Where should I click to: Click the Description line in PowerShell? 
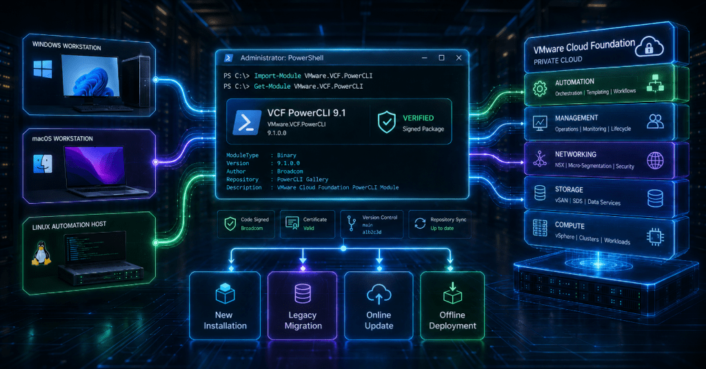point(312,187)
